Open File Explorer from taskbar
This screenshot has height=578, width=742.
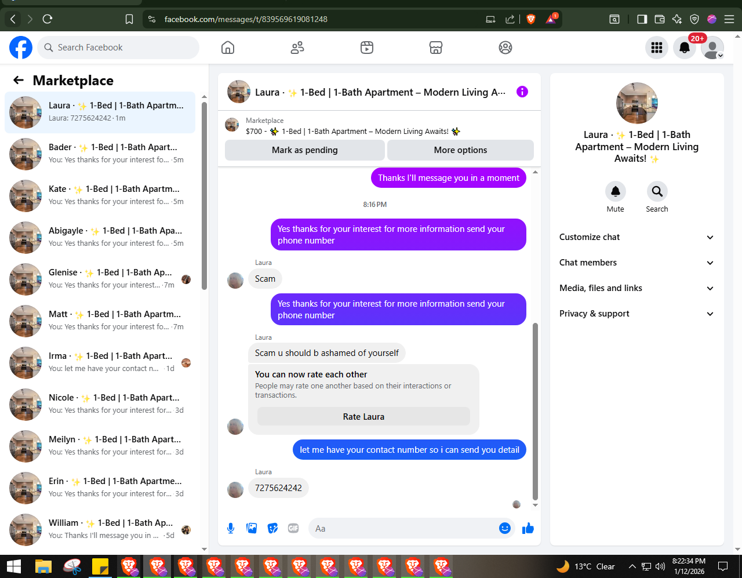(x=43, y=566)
